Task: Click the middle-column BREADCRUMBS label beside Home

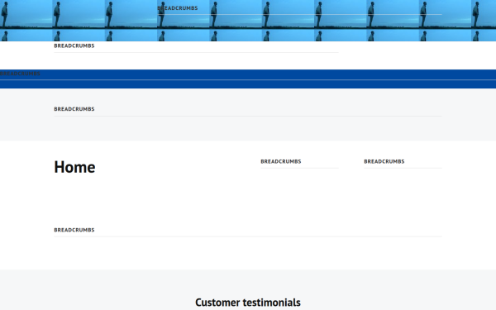Action: [x=281, y=162]
